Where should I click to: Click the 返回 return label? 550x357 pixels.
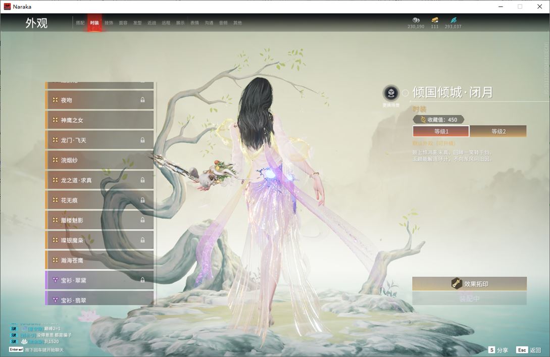pos(535,350)
